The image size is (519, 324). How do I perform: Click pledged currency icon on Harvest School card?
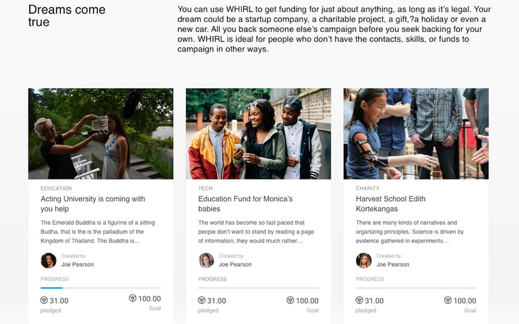pyautogui.click(x=359, y=301)
